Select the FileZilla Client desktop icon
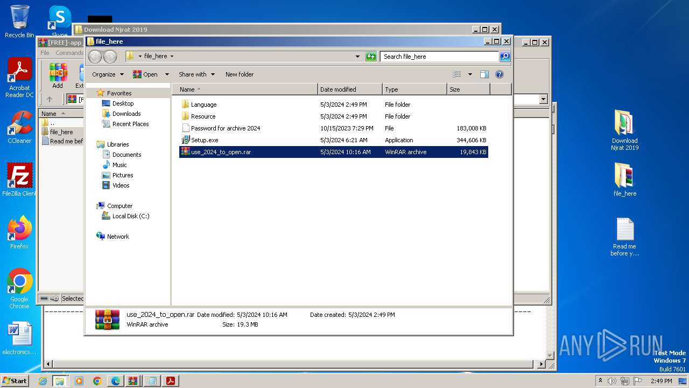This screenshot has width=689, height=388. (x=19, y=180)
